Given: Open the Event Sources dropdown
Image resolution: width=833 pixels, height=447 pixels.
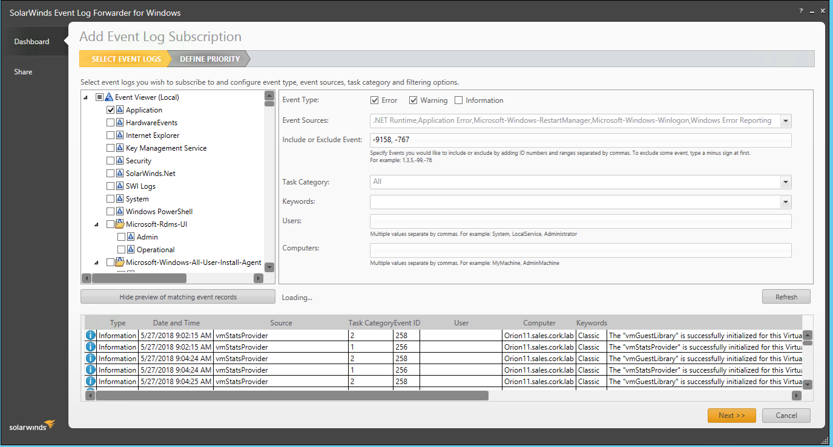Looking at the screenshot, I should pos(786,121).
